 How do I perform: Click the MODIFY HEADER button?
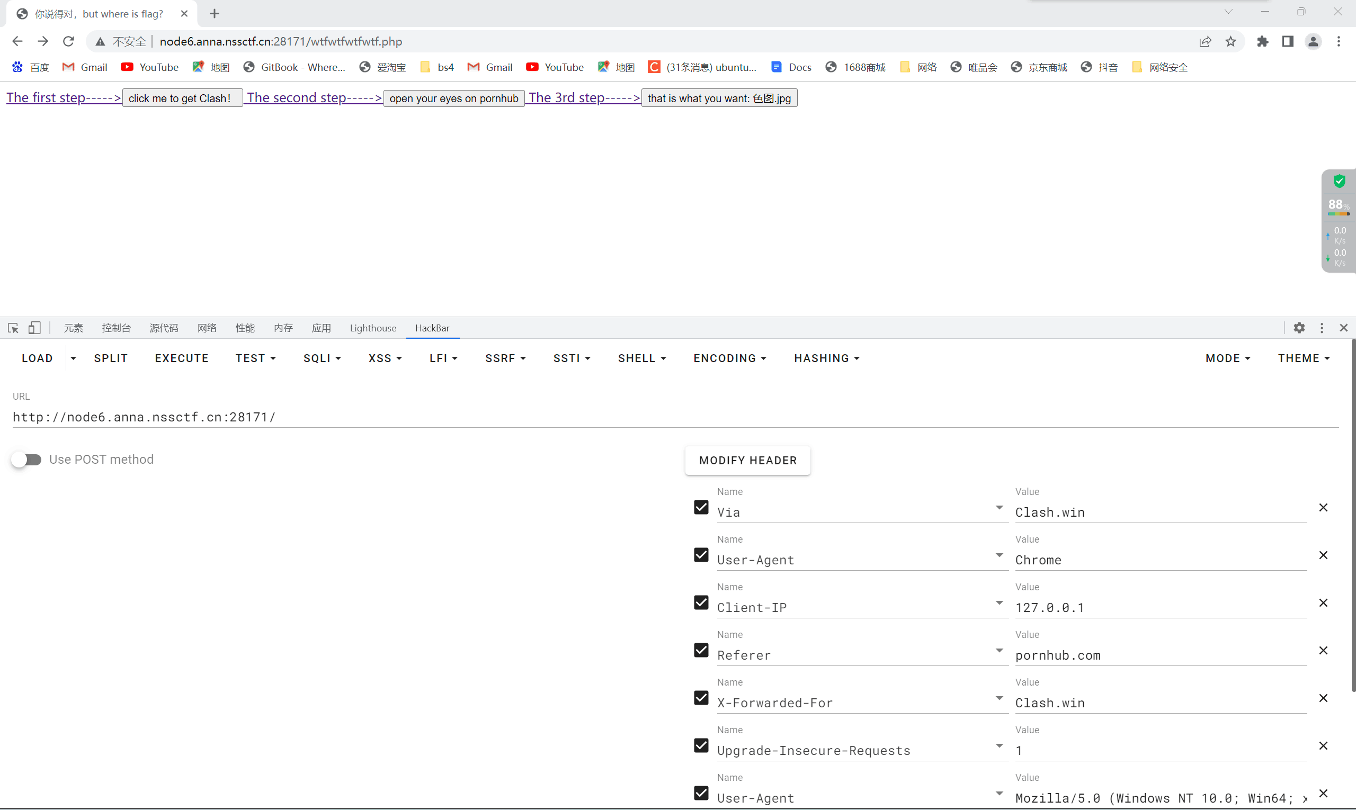pyautogui.click(x=747, y=460)
